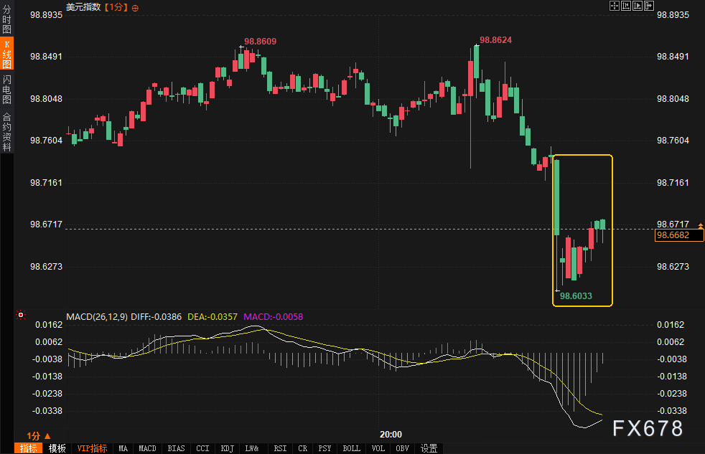Toggle the MA indicator

(x=123, y=448)
